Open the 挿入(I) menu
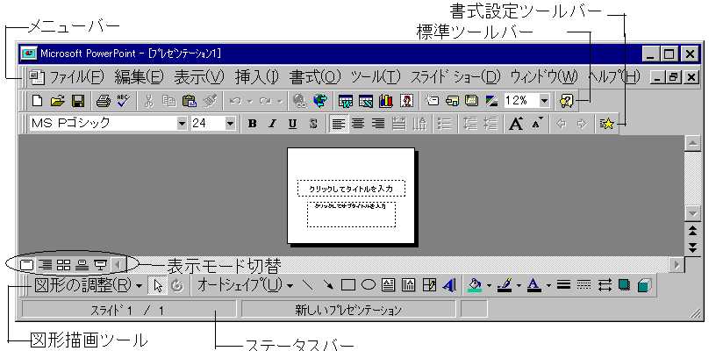 tap(258, 77)
